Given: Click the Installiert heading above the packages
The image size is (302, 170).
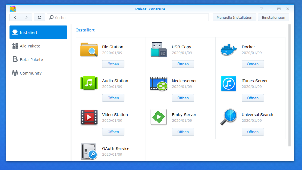Looking at the screenshot, I should 85,30.
